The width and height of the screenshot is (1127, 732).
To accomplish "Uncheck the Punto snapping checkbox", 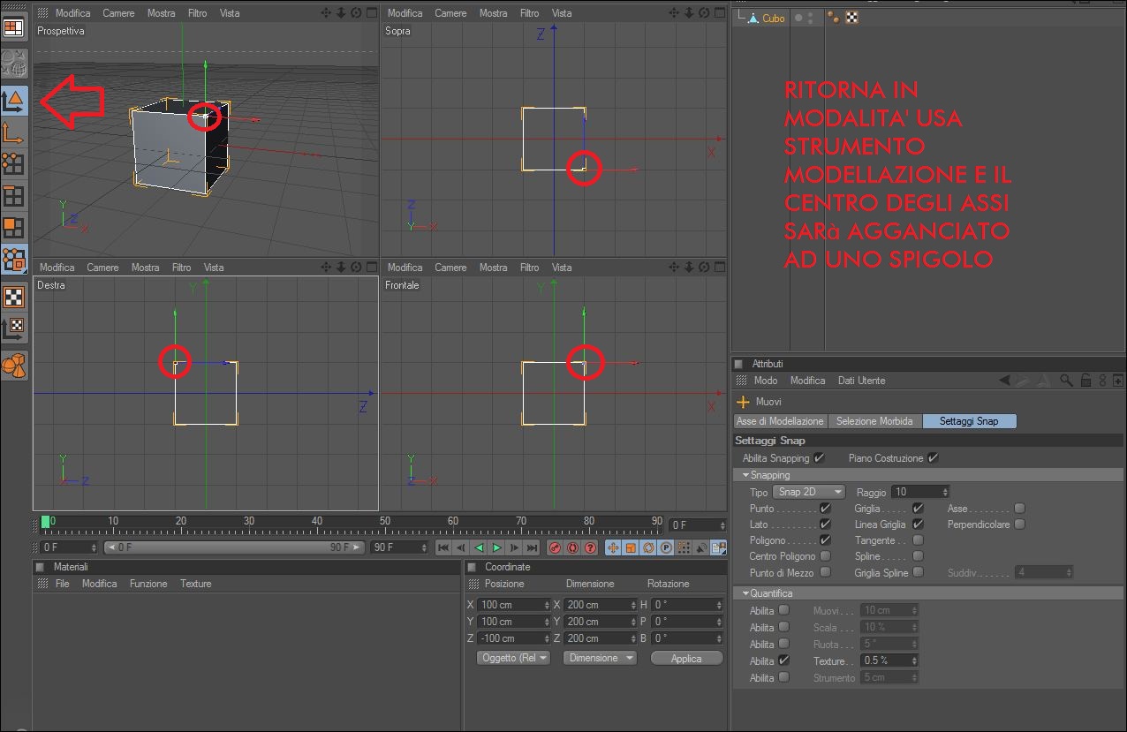I will point(825,509).
